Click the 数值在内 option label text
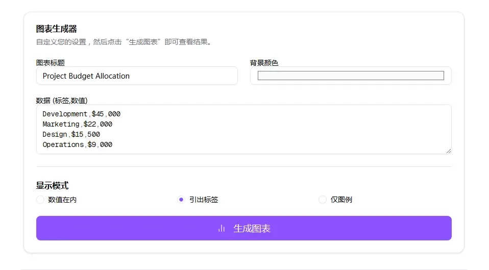The height and width of the screenshot is (270, 489). pyautogui.click(x=62, y=200)
